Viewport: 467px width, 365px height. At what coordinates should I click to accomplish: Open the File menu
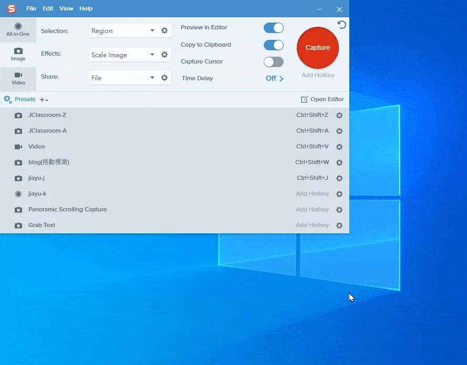32,8
